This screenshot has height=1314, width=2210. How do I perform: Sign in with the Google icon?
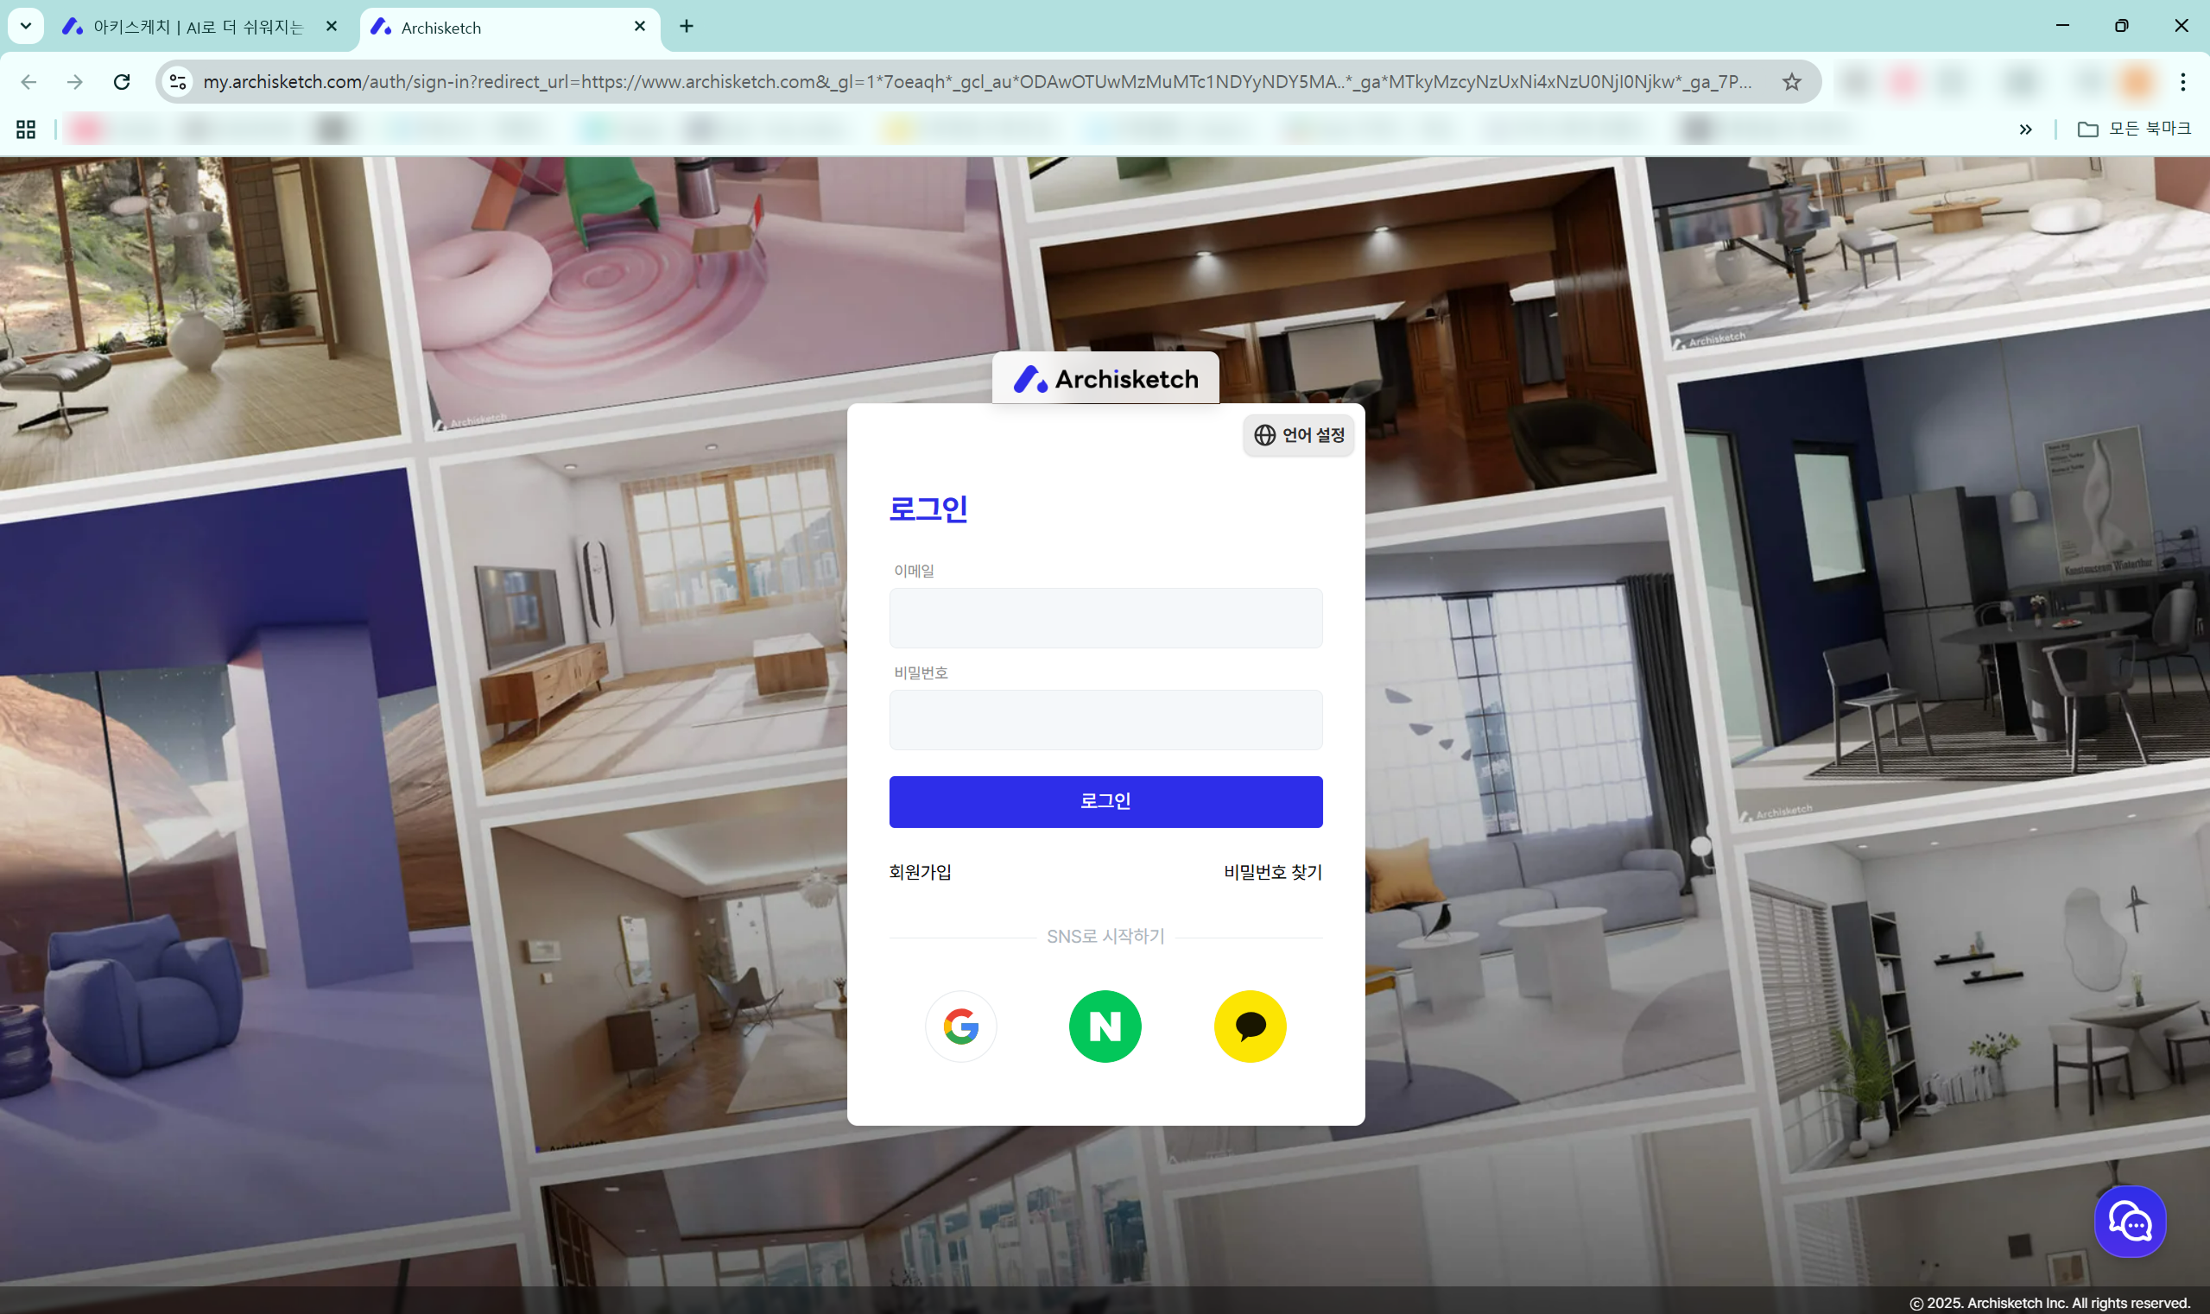click(x=961, y=1027)
